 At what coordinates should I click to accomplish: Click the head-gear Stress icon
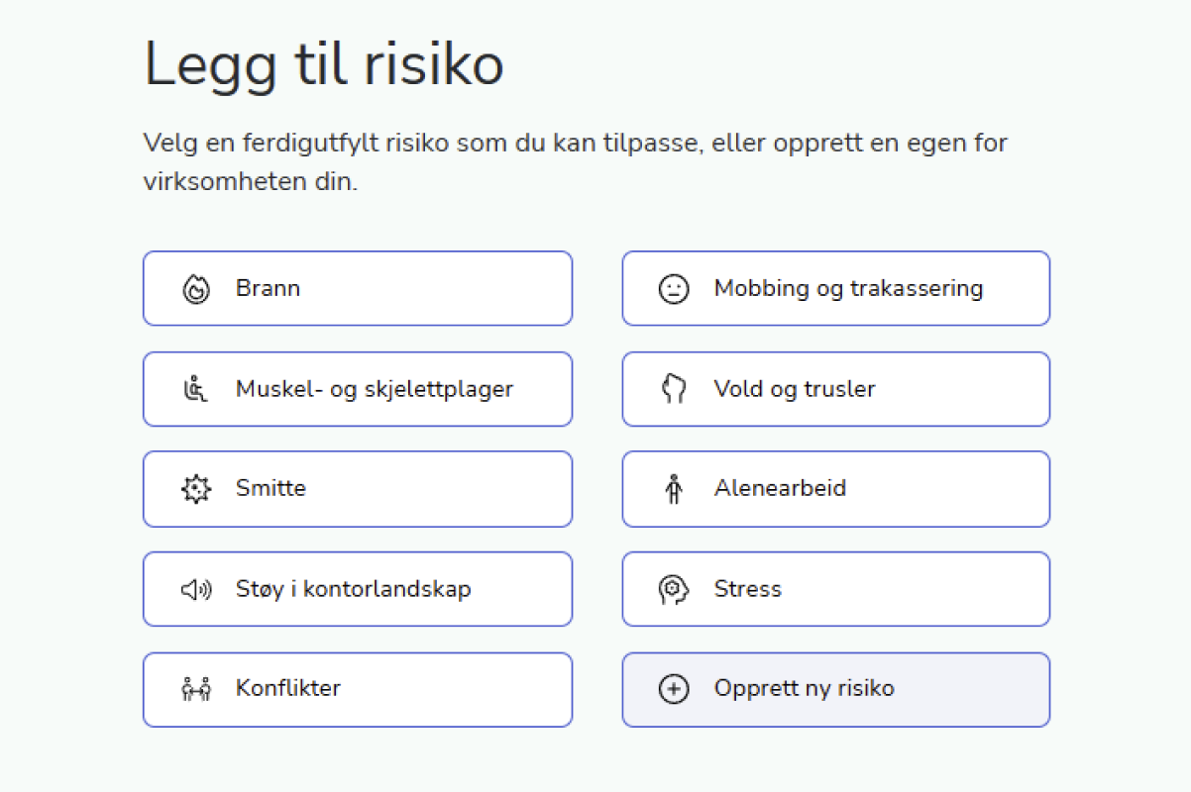click(674, 589)
